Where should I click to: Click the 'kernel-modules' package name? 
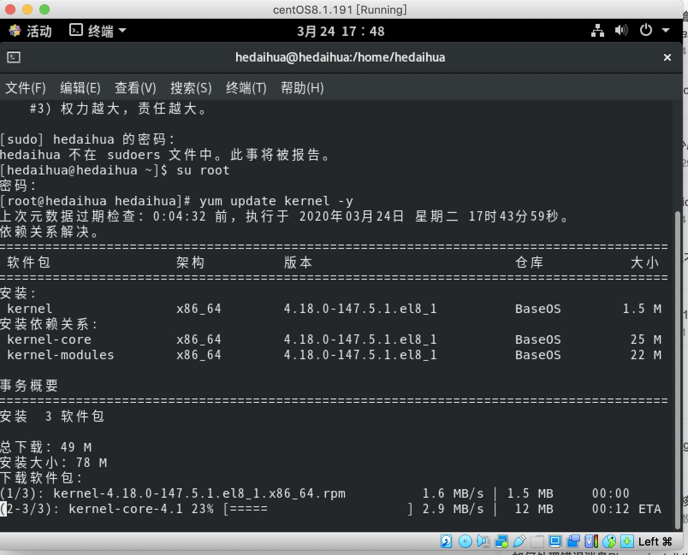61,355
